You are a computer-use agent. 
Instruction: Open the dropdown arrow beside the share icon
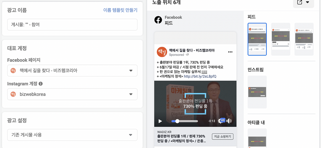(308, 2)
